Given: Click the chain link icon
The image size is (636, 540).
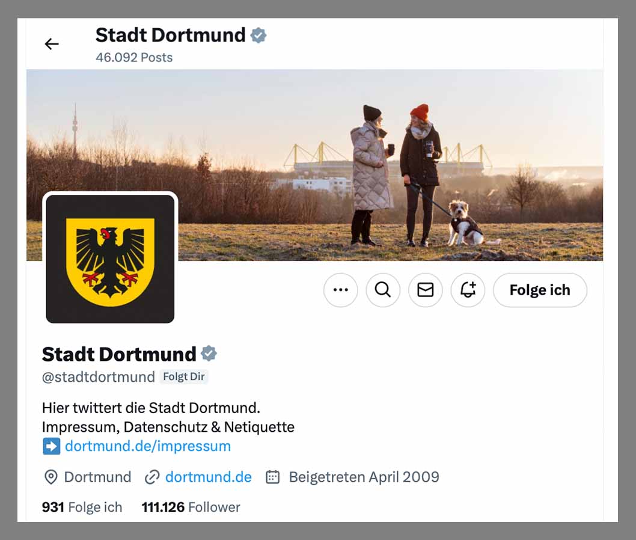Looking at the screenshot, I should tap(152, 477).
